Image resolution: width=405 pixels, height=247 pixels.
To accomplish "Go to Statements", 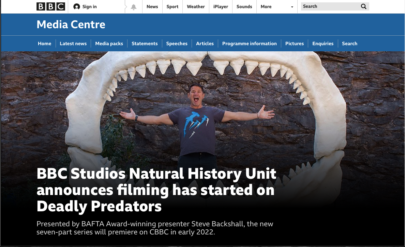I will point(145,43).
